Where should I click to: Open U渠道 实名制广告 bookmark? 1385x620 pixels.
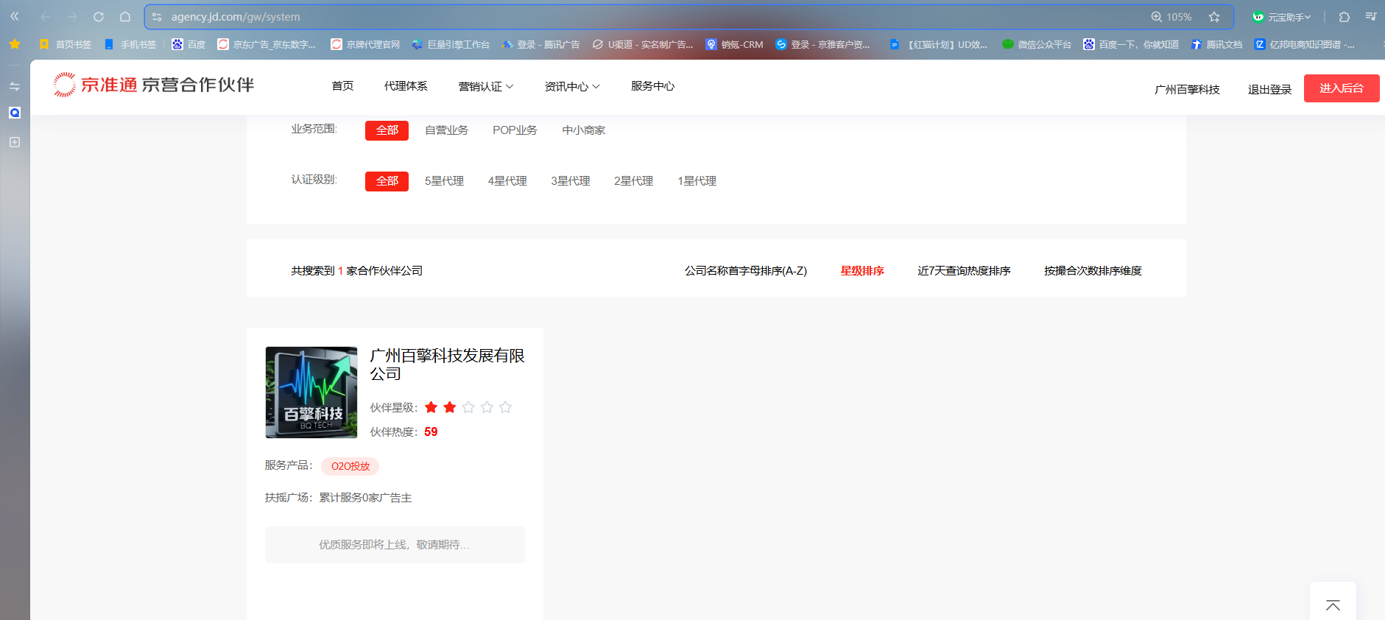pyautogui.click(x=643, y=45)
